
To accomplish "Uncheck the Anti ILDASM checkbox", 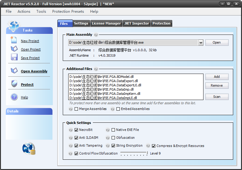I will pyautogui.click(x=76, y=138).
